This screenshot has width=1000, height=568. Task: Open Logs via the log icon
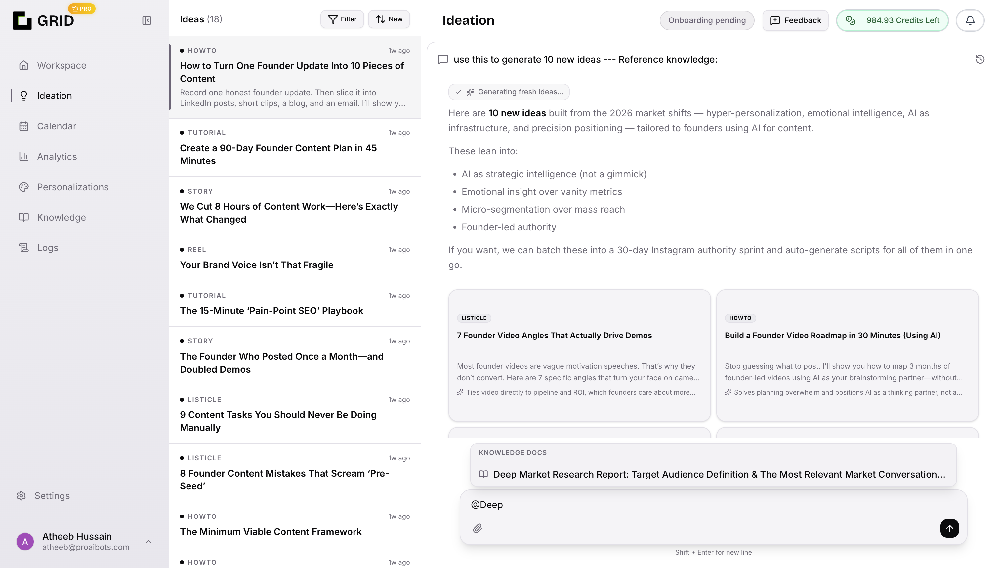point(24,248)
